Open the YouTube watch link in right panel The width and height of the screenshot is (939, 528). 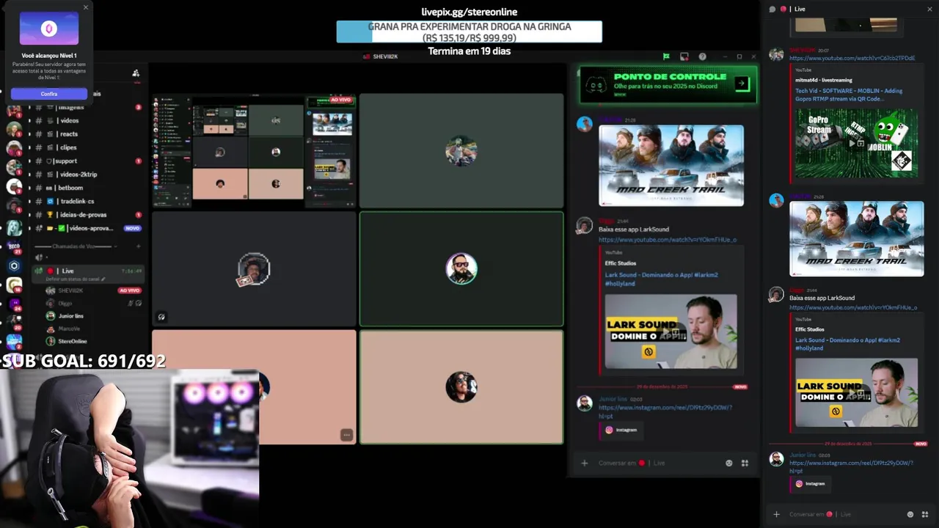click(852, 58)
